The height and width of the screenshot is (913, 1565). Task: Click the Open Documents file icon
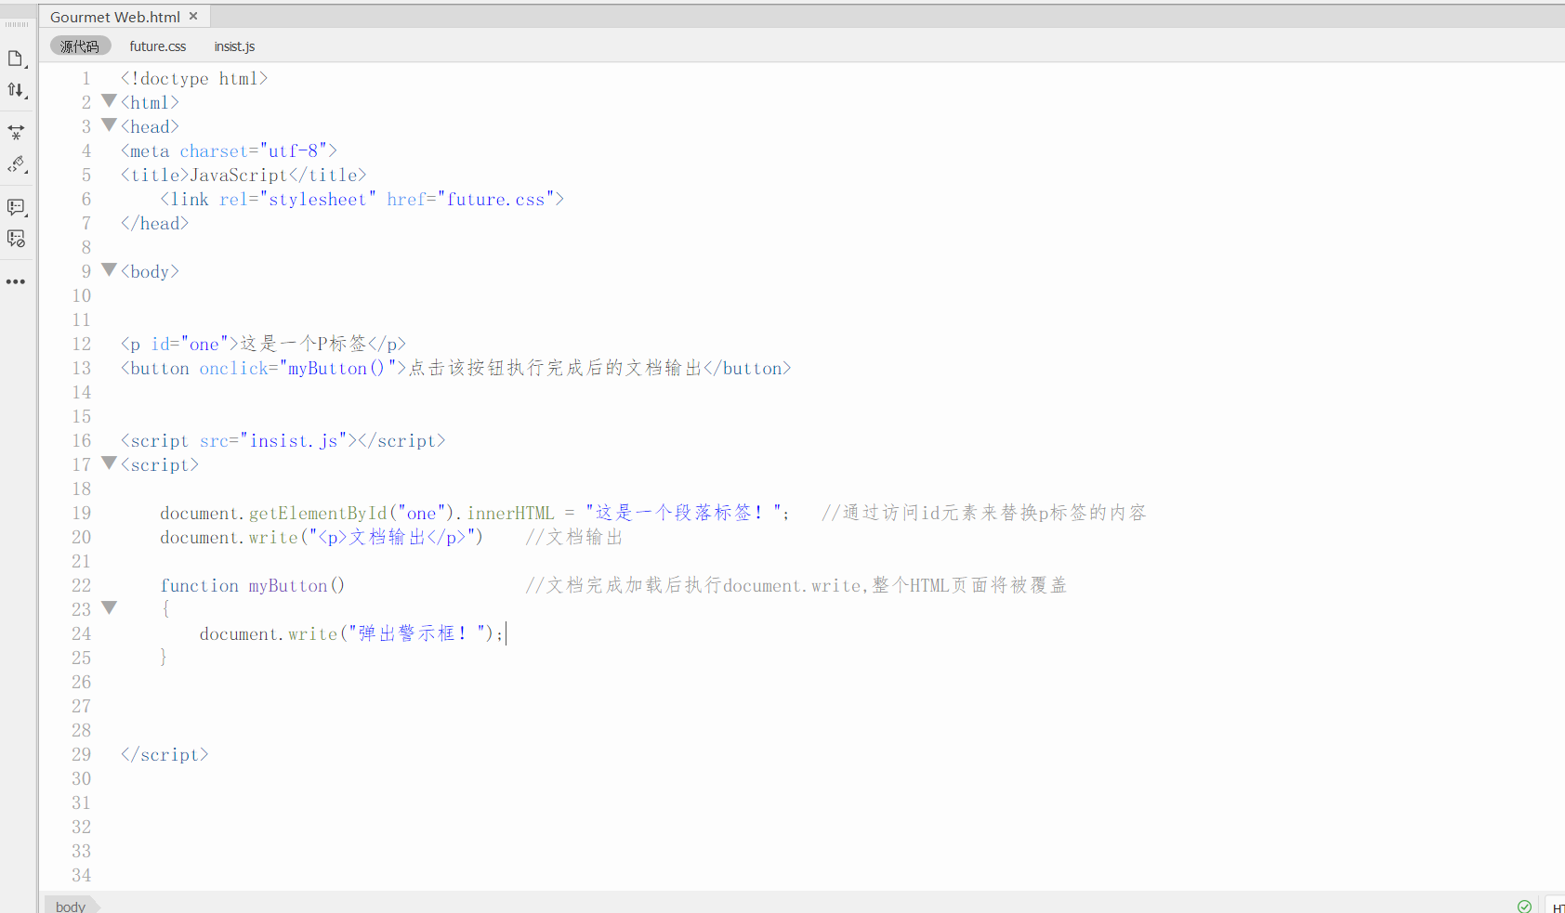point(17,58)
